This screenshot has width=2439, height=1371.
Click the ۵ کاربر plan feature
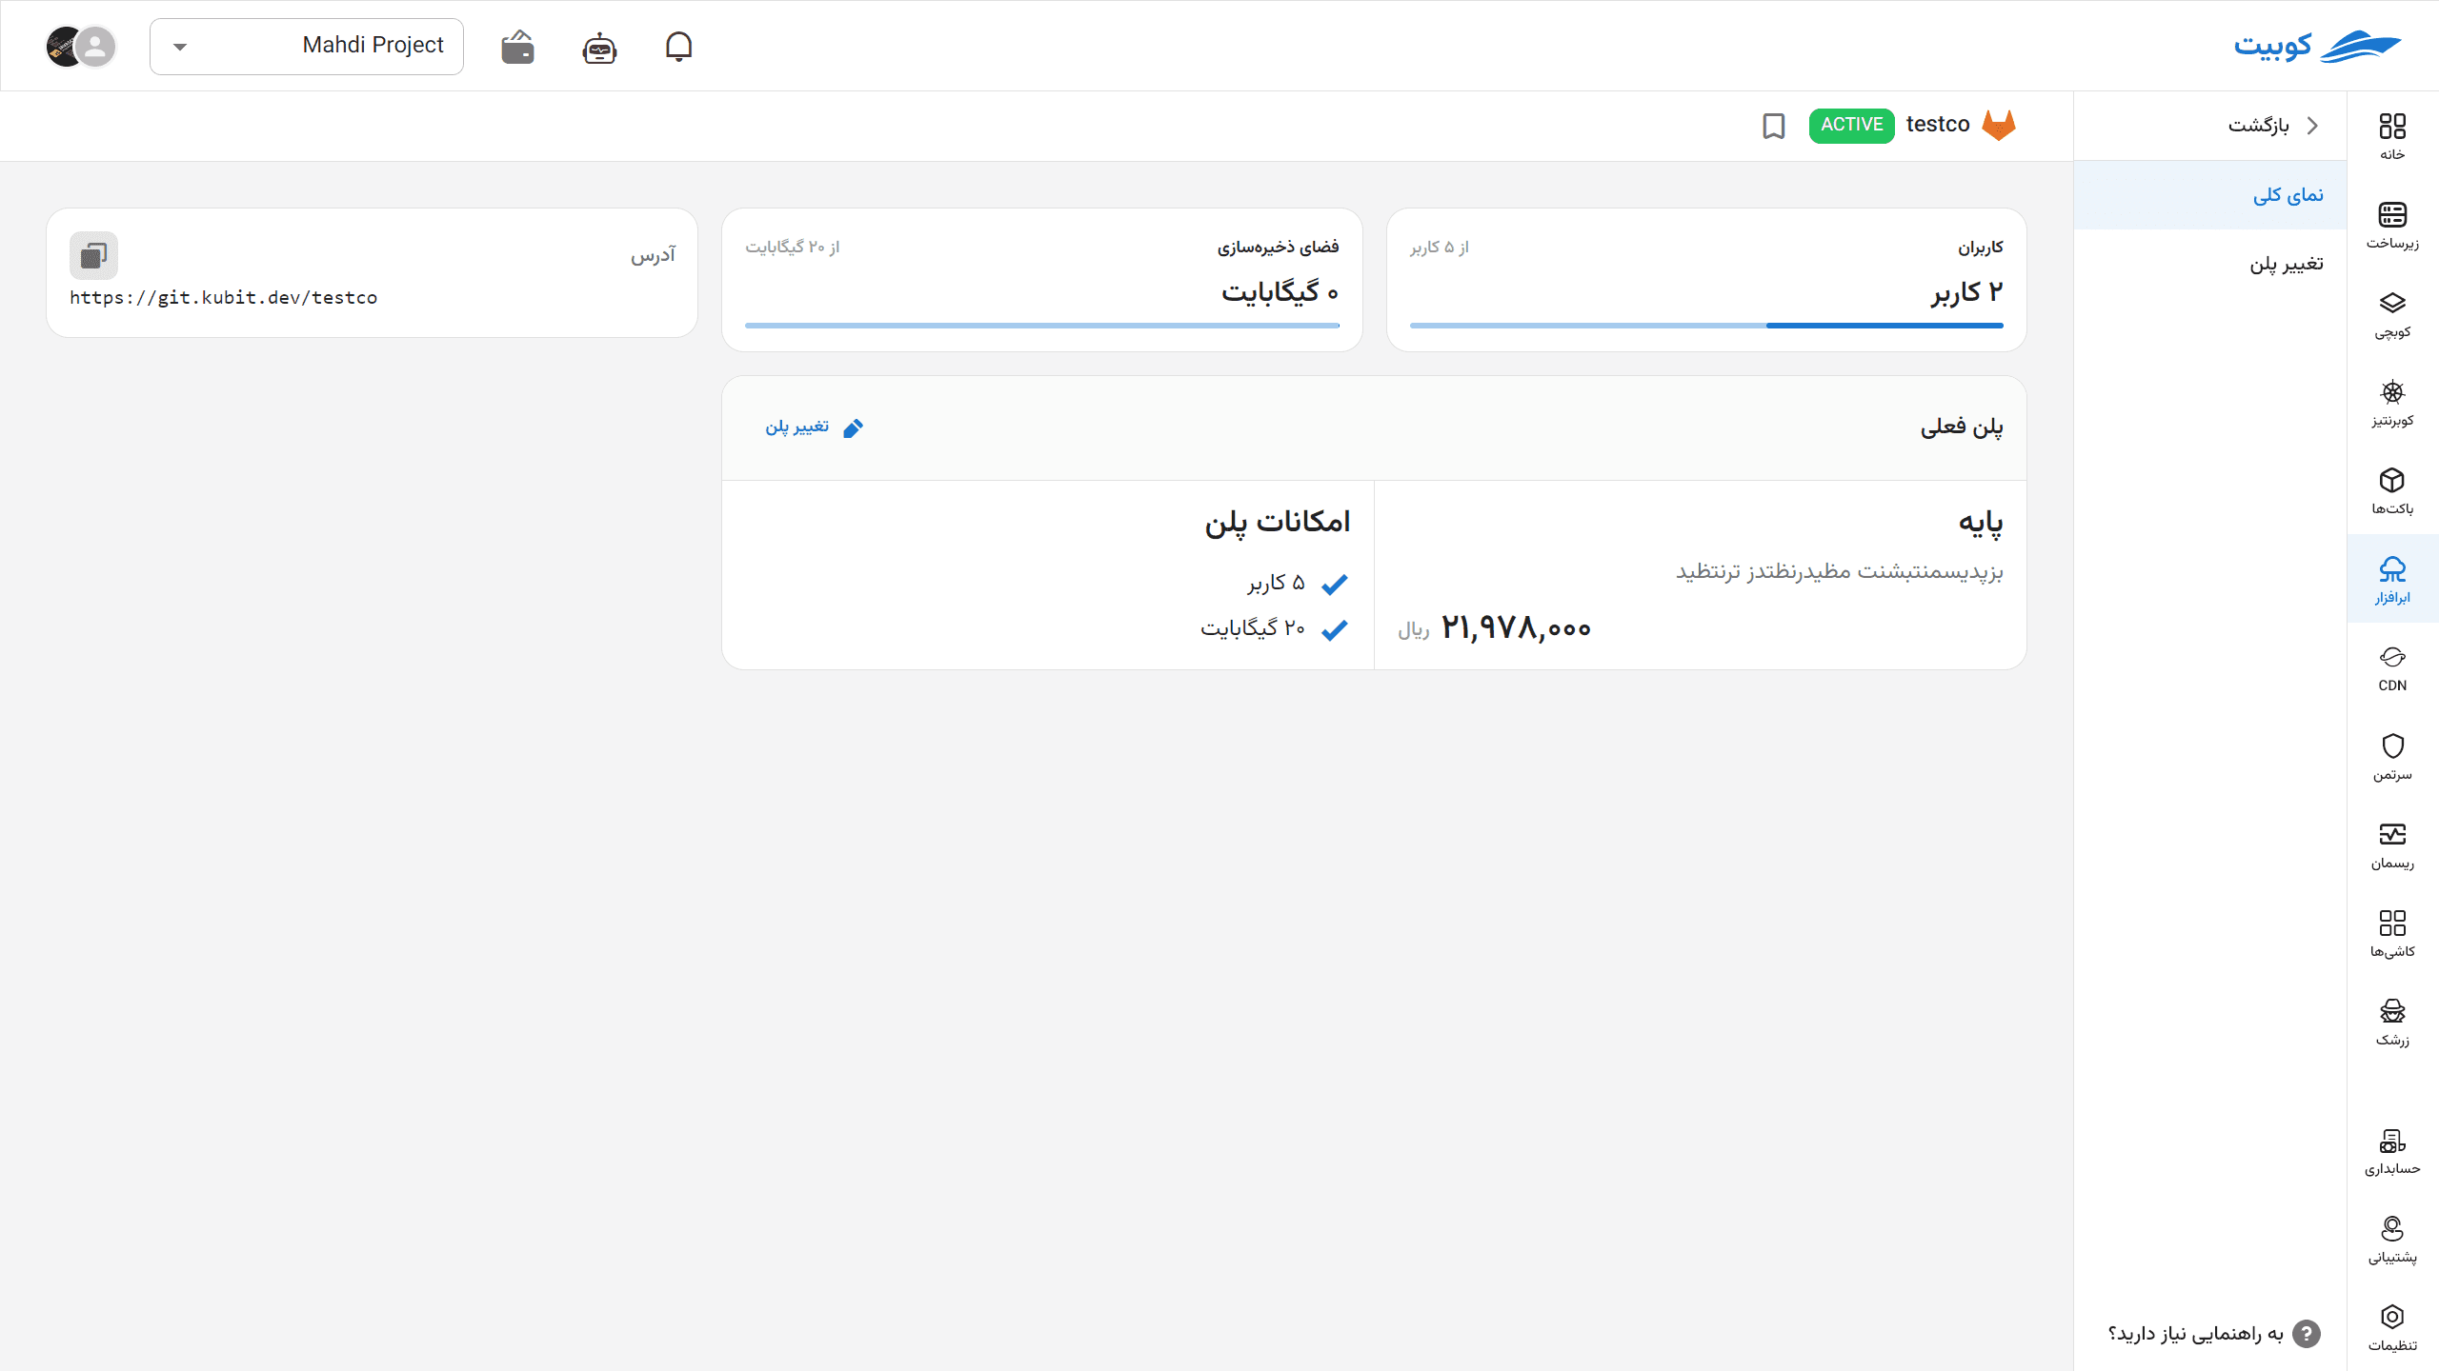[1277, 583]
